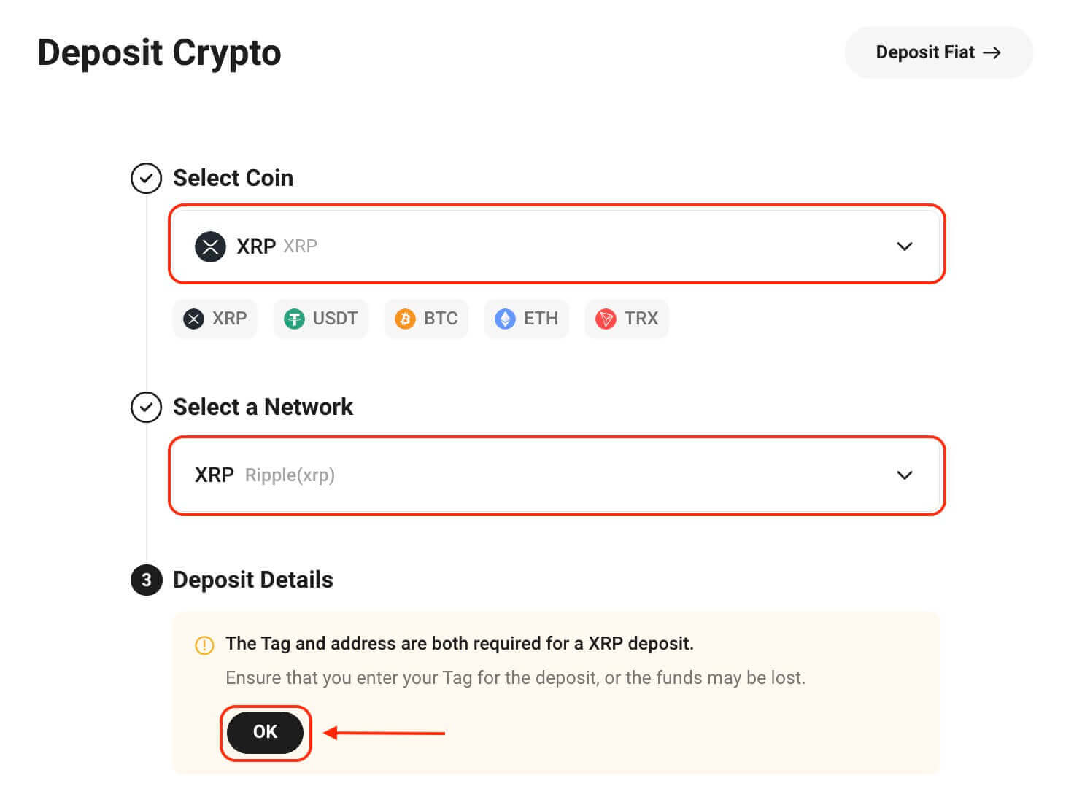Click the Select Coin completed checkmark
Image resolution: width=1074 pixels, height=786 pixels.
146,178
